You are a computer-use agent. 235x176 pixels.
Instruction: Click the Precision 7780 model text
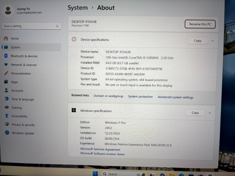click(x=80, y=25)
